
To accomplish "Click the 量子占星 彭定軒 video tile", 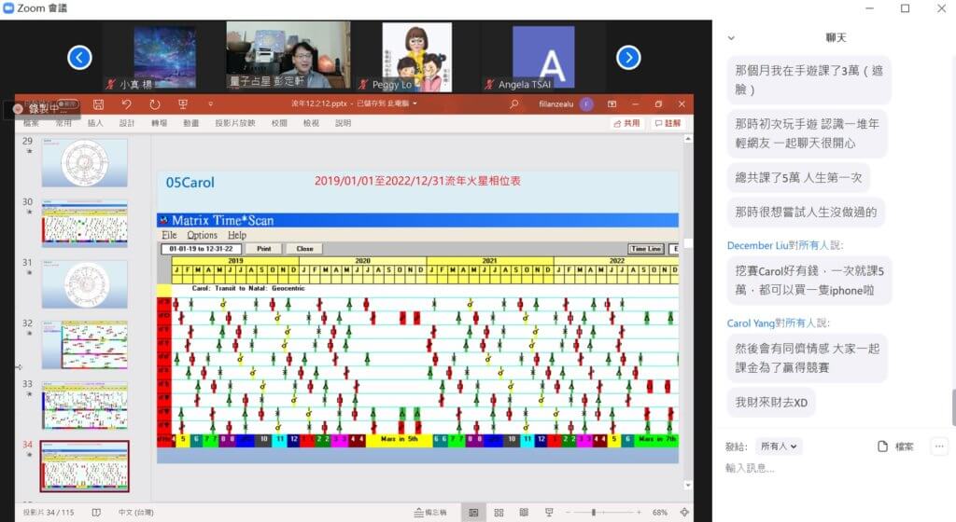I will click(288, 55).
